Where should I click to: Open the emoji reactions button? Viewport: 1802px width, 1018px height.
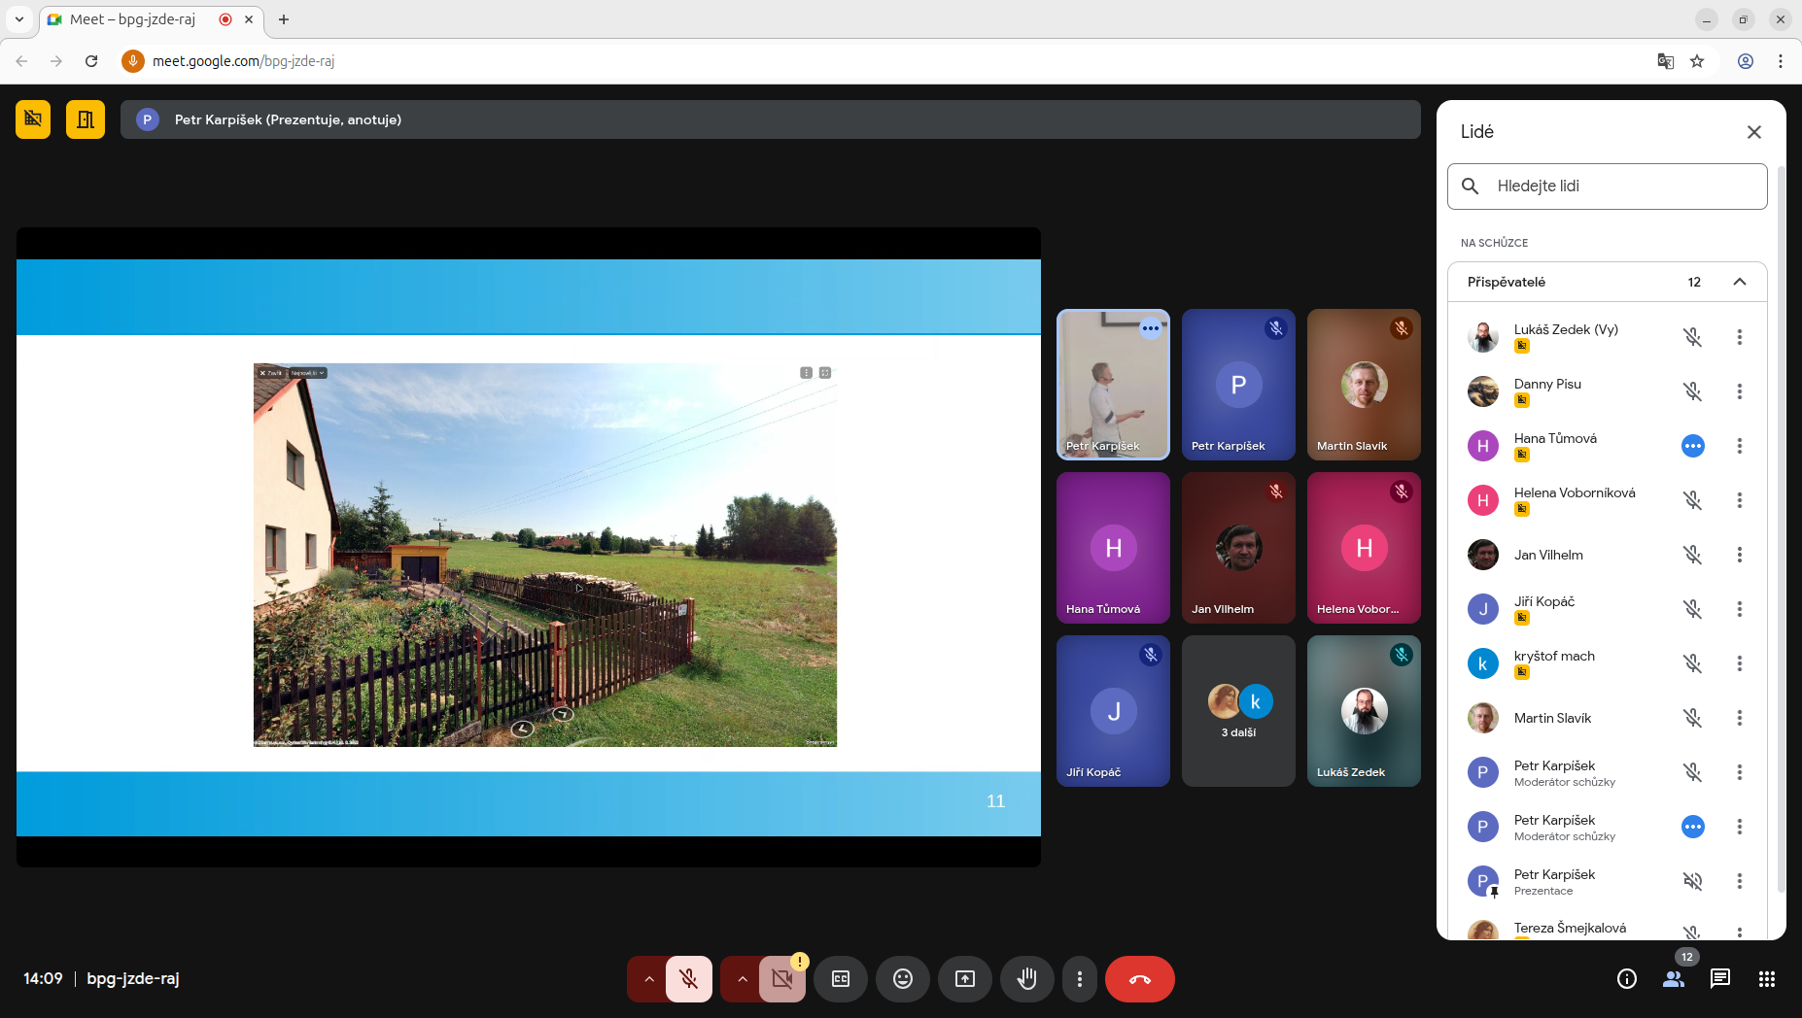(x=902, y=979)
